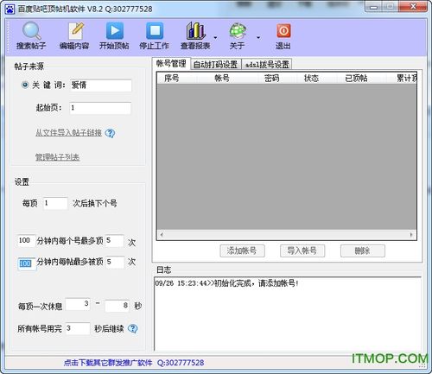Click the 删除 button
The height and width of the screenshot is (374, 432).
(362, 250)
